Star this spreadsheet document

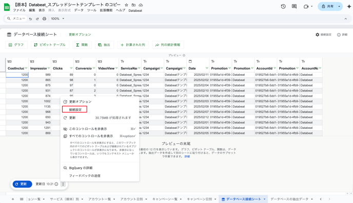pyautogui.click(x=127, y=5)
